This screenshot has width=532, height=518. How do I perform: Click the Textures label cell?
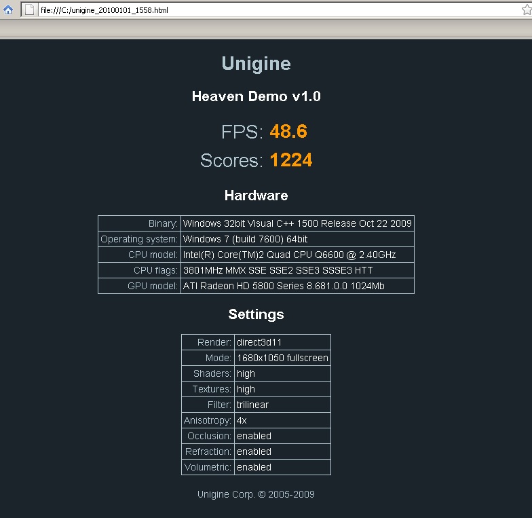click(x=208, y=389)
